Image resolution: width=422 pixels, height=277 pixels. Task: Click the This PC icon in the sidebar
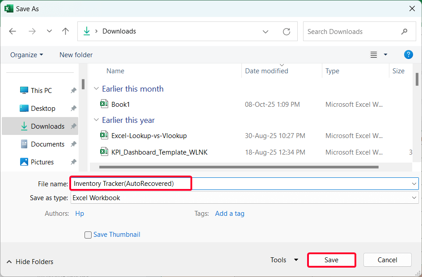[24, 90]
